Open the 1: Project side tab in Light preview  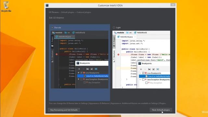114,42
